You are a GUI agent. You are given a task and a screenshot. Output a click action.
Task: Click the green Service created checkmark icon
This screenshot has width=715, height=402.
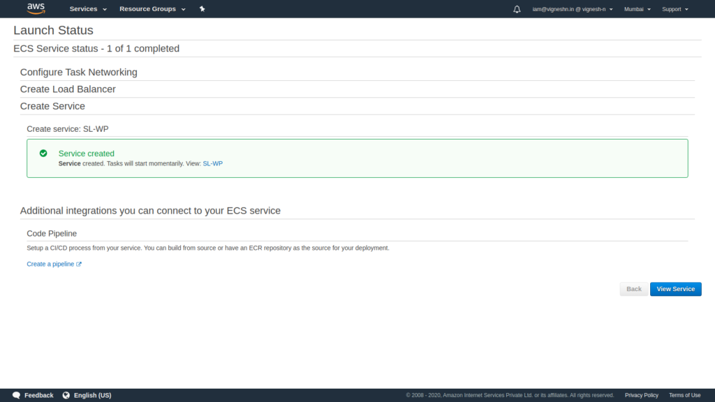pyautogui.click(x=43, y=153)
